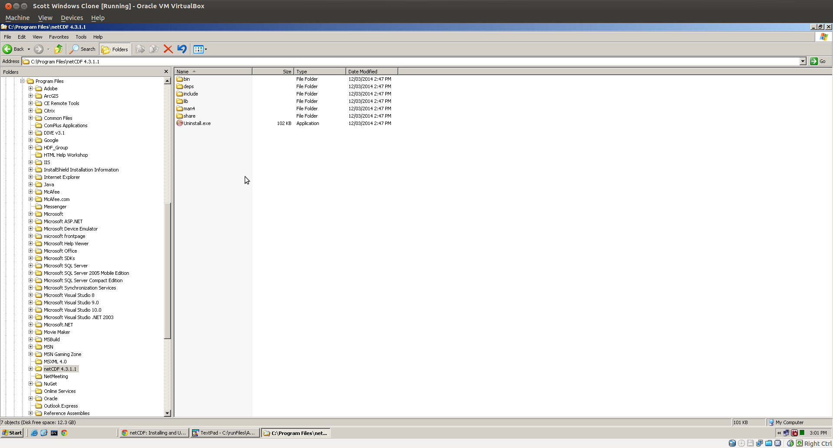Click the Windows Start button
The image size is (833, 448).
(12, 433)
